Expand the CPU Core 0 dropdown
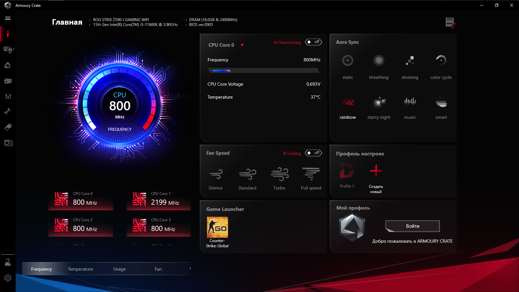Viewport: 519px width, 292px height. click(x=243, y=45)
